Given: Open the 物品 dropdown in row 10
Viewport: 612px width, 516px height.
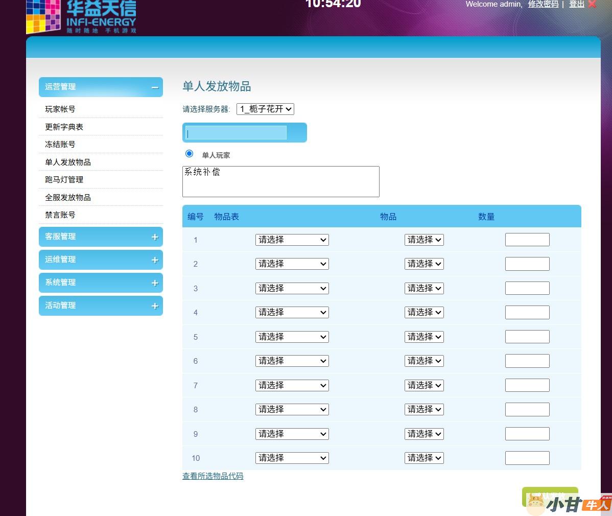Looking at the screenshot, I should tap(424, 458).
